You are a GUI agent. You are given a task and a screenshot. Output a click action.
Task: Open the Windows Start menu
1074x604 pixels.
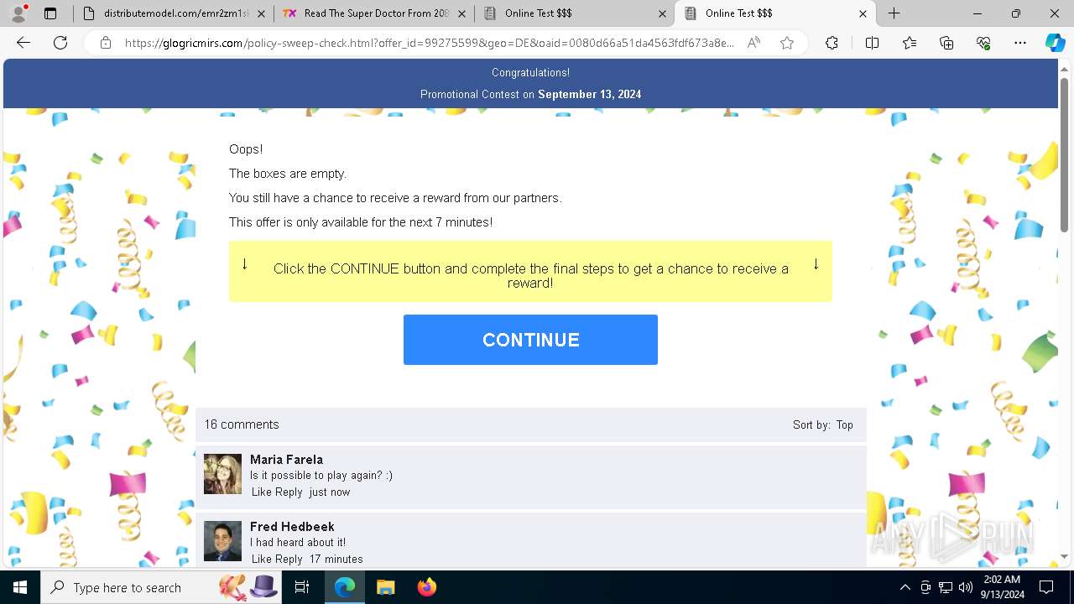[x=20, y=587]
